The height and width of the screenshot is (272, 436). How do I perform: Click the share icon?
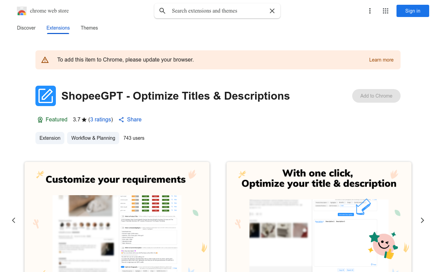pyautogui.click(x=121, y=120)
